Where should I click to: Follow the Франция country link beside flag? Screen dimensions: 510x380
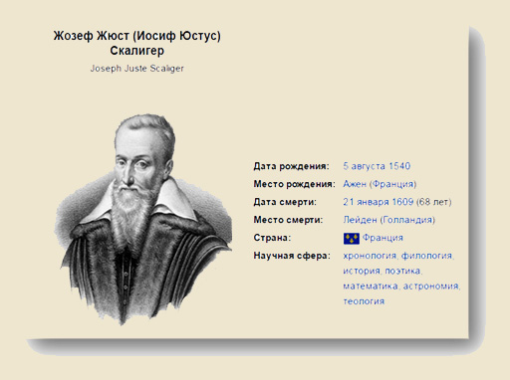tap(382, 238)
